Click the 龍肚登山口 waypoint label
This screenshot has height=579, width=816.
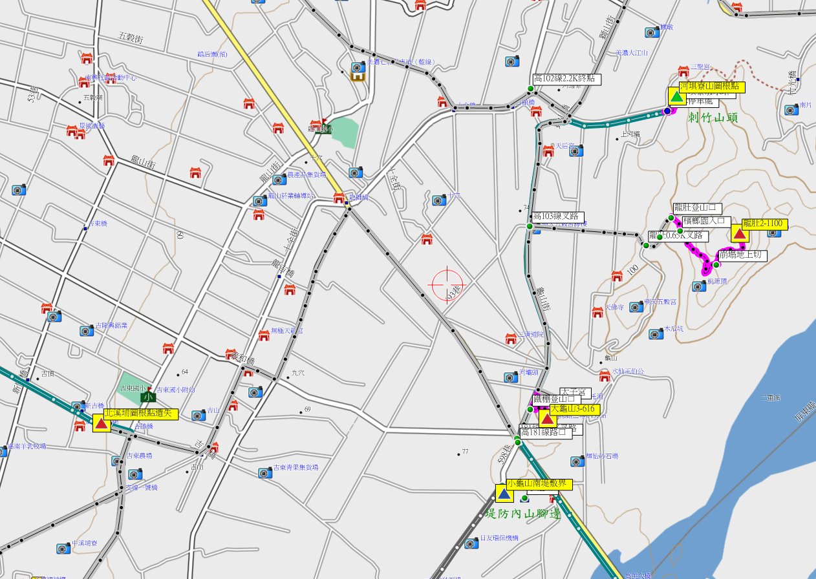(x=697, y=207)
